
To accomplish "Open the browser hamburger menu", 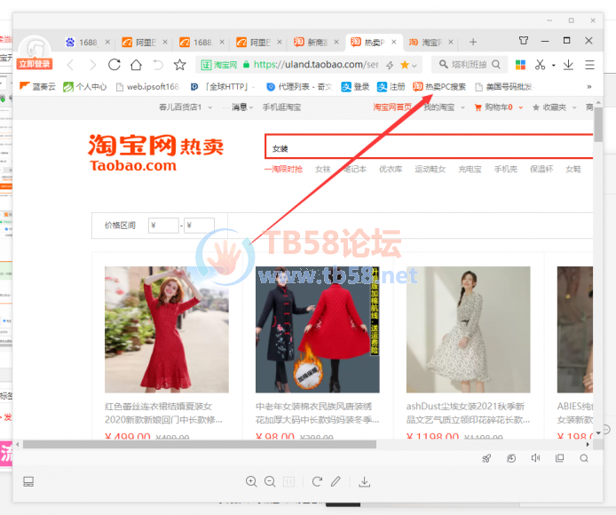I will tap(589, 65).
